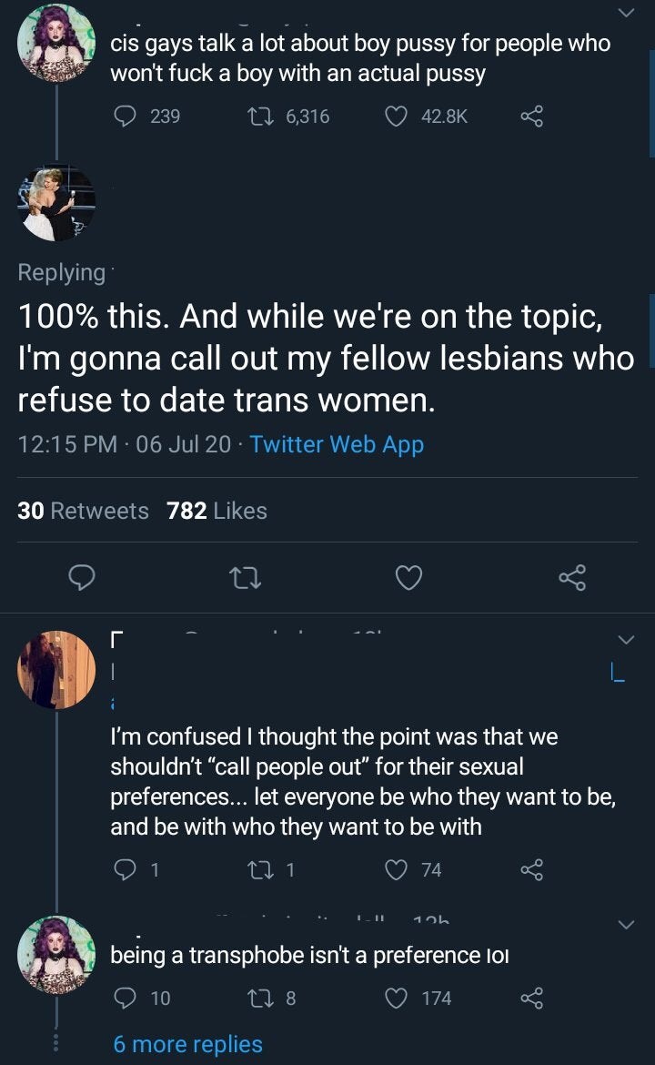The height and width of the screenshot is (1065, 655).
Task: Share the "I'm confused" reply tweet
Action: pos(531,870)
